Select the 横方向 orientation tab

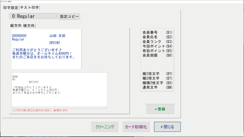tap(29, 25)
